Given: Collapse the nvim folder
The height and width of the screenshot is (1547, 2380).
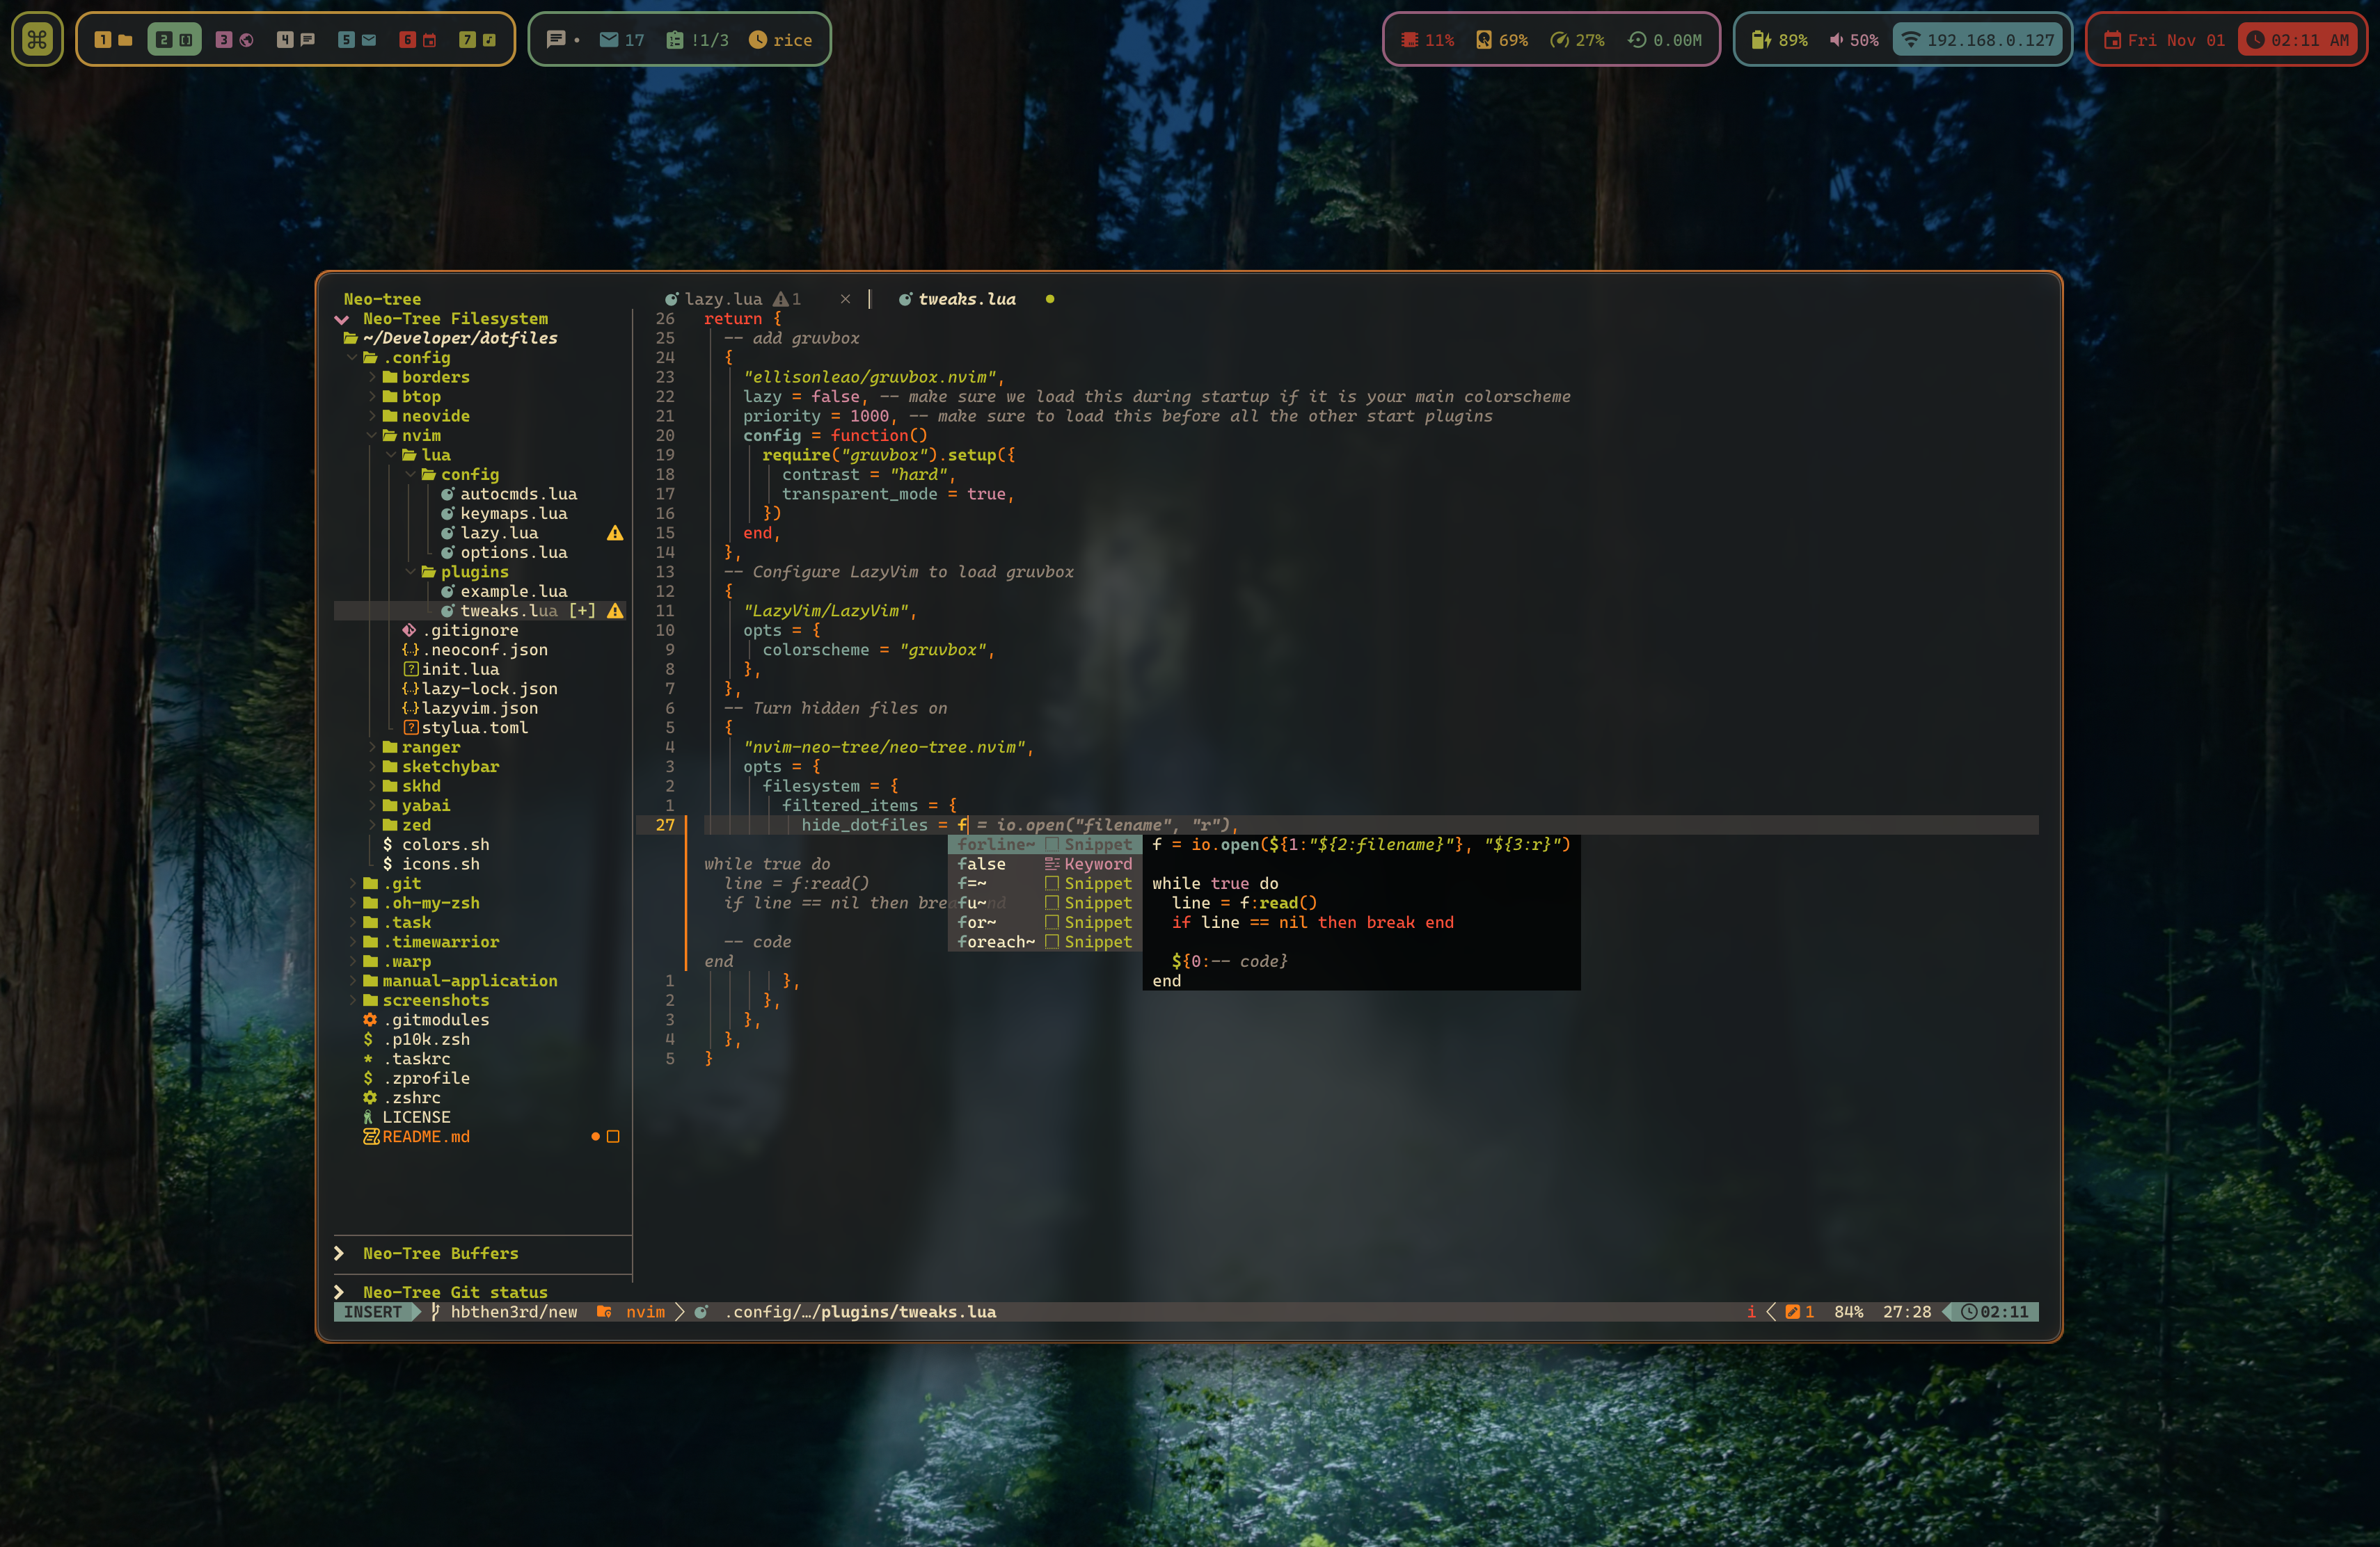Looking at the screenshot, I should [x=410, y=435].
